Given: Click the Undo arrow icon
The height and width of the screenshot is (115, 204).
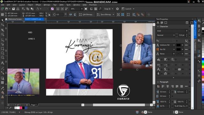Looking at the screenshot, I should (x=38, y=9).
